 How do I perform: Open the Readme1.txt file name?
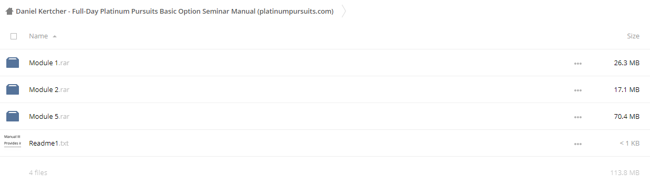tap(49, 143)
